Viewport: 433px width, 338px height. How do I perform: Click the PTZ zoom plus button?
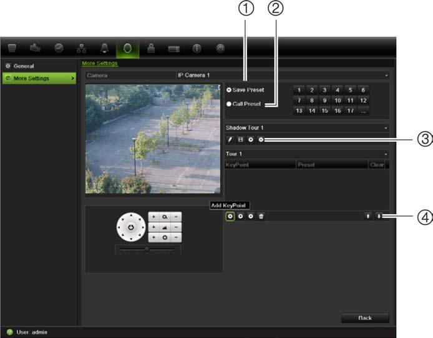tap(154, 217)
